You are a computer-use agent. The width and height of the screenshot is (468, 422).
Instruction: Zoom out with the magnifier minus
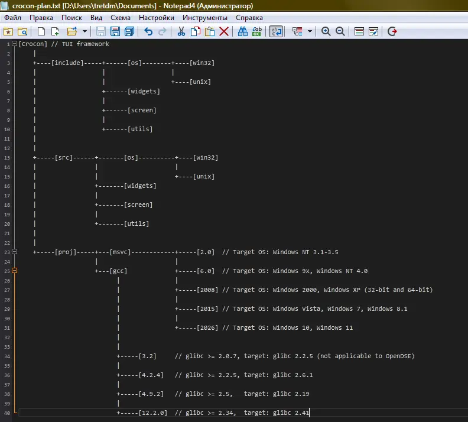[x=340, y=31]
